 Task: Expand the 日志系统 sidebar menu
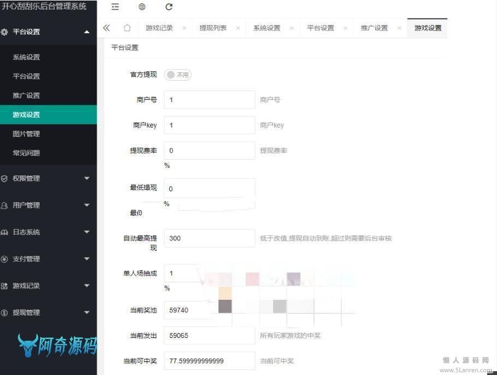48,232
